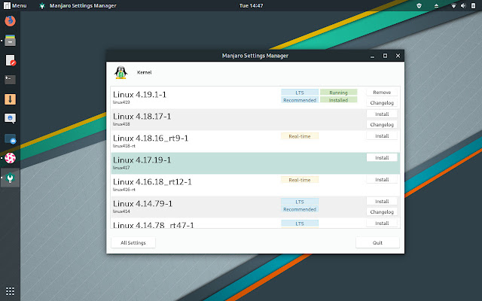Open the chat application dock icon
482x301 pixels.
pos(10,119)
